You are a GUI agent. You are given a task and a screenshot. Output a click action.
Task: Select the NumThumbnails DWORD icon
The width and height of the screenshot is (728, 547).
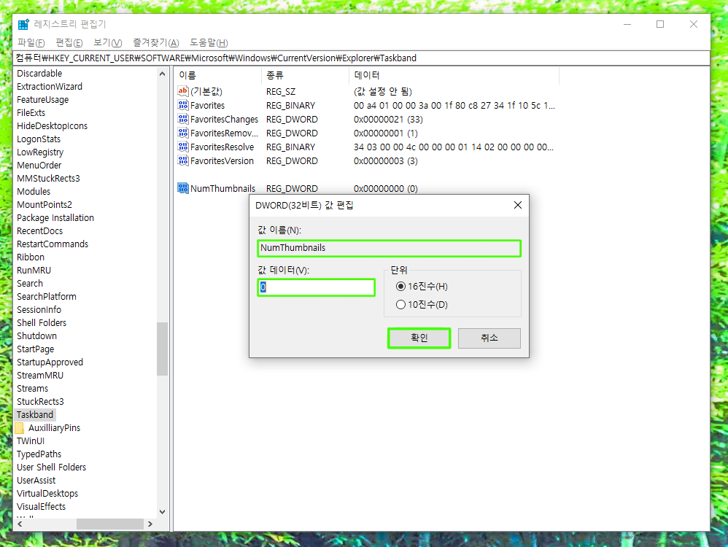click(183, 188)
